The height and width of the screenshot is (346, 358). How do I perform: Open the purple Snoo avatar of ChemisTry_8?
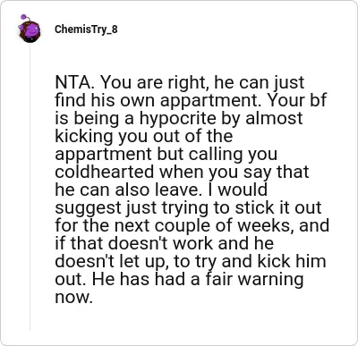pyautogui.click(x=30, y=30)
